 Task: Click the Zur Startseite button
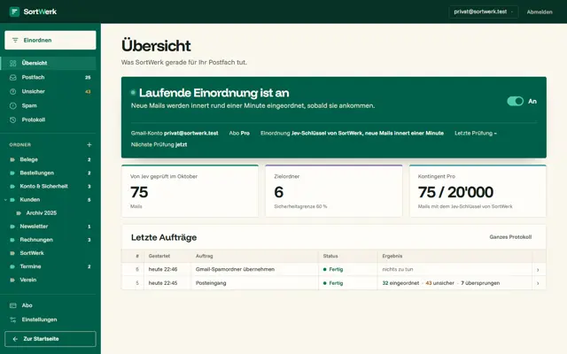pyautogui.click(x=50, y=339)
